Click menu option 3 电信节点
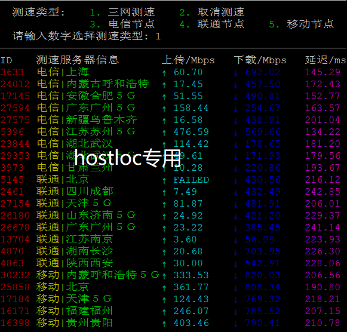 122,24
